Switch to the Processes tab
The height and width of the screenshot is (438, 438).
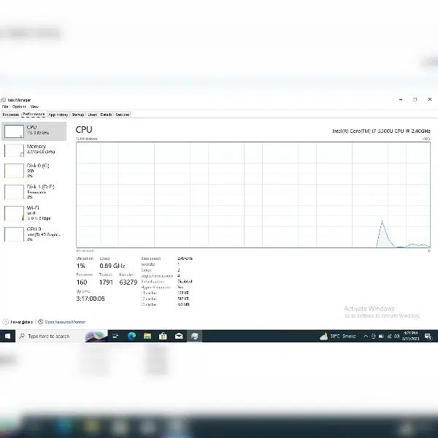coord(10,115)
